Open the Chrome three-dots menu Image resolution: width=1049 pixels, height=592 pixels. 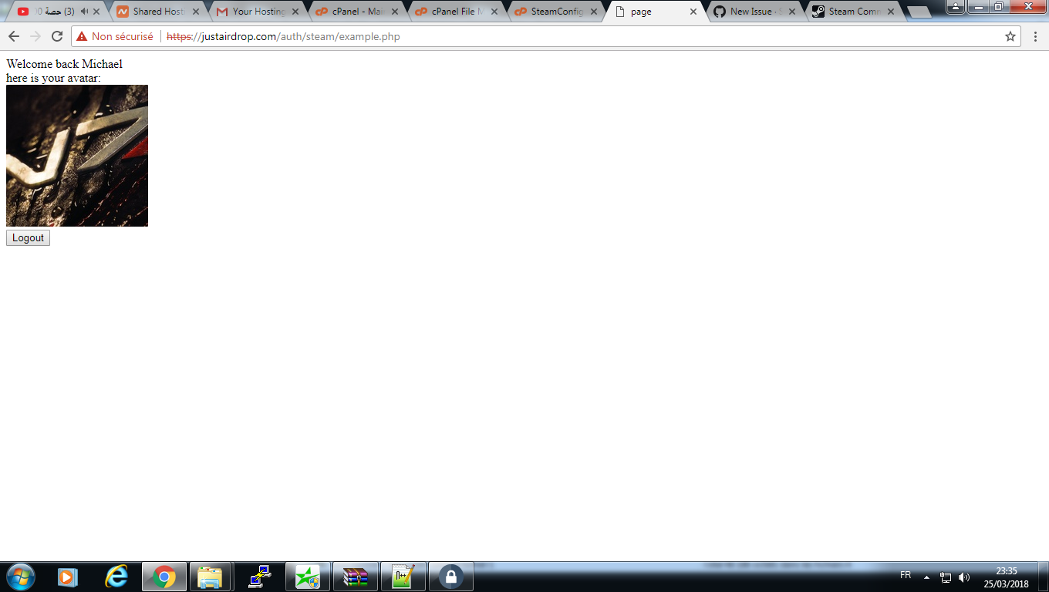pyautogui.click(x=1035, y=36)
